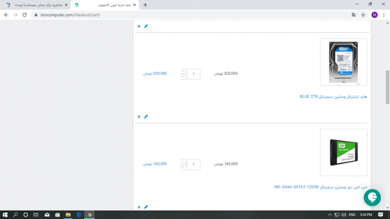The height and width of the screenshot is (219, 390).
Task: Open the BLUE 2TB hard drive product link
Action: (x=333, y=97)
